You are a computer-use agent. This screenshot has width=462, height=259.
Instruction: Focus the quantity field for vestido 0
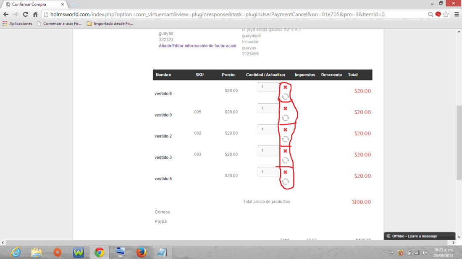[x=268, y=108]
